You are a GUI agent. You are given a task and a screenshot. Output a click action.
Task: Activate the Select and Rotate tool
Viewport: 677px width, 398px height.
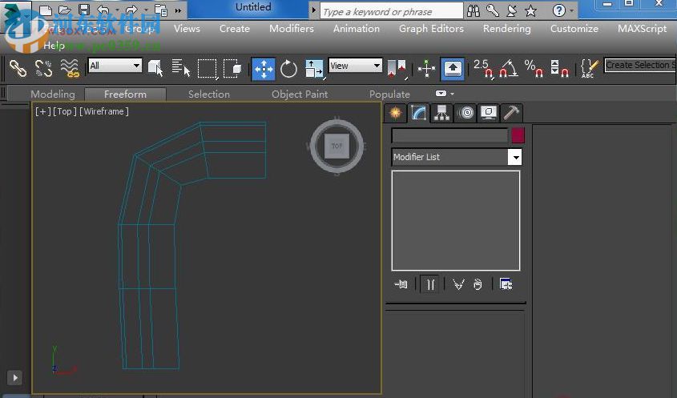click(x=288, y=69)
